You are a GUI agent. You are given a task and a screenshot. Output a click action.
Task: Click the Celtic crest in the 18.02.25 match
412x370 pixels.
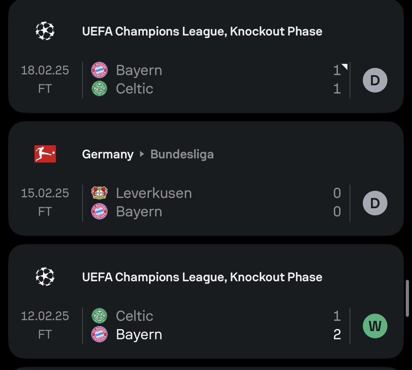[99, 88]
